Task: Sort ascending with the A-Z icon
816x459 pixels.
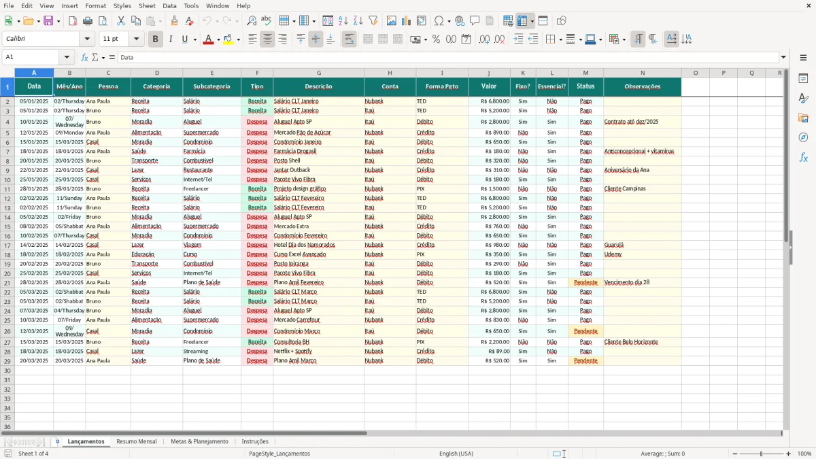Action: [x=343, y=21]
